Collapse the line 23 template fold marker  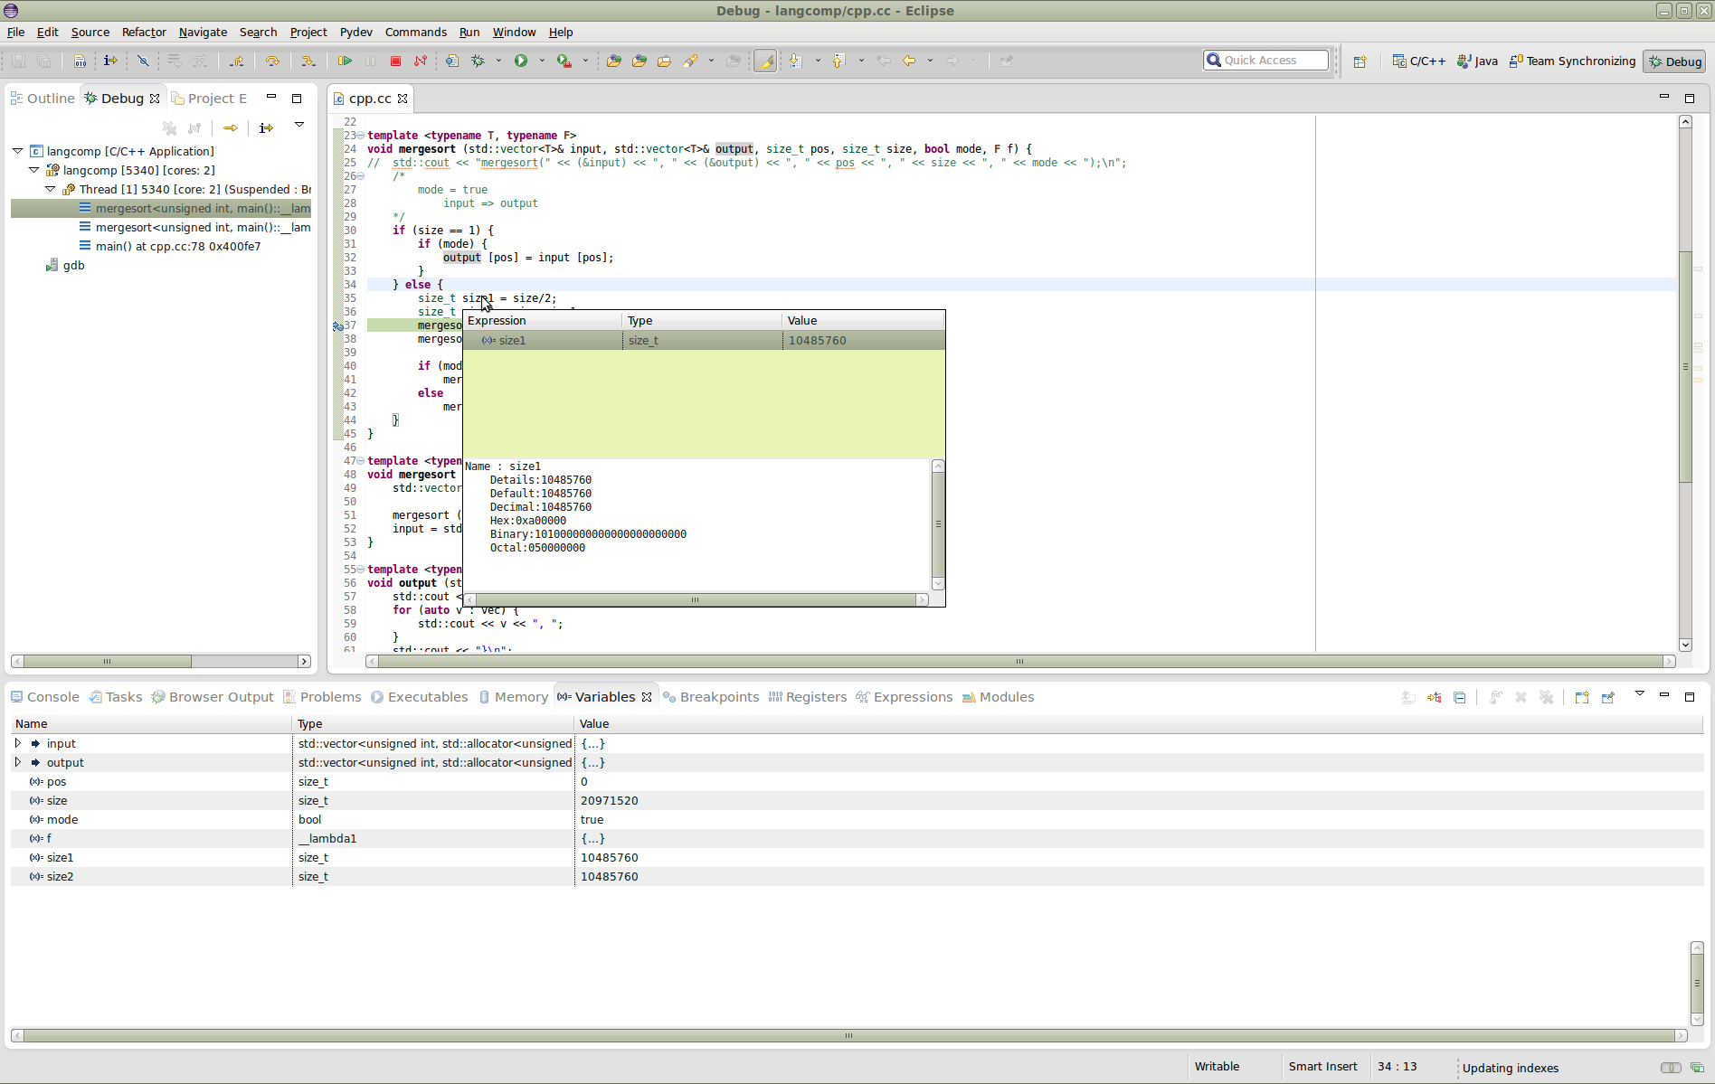point(360,136)
